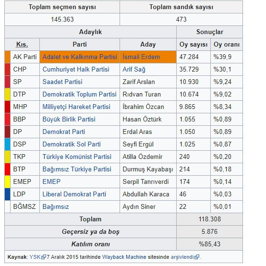Open the Liberal Demokrat Parti link
Viewport: 266px width, 266px height.
(74, 194)
